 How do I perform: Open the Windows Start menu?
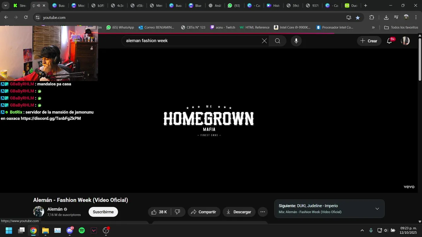coord(9,230)
